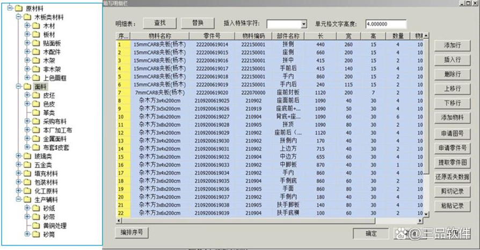Click the 查找 button
Image resolution: width=480 pixels, height=250 pixels.
[159, 23]
